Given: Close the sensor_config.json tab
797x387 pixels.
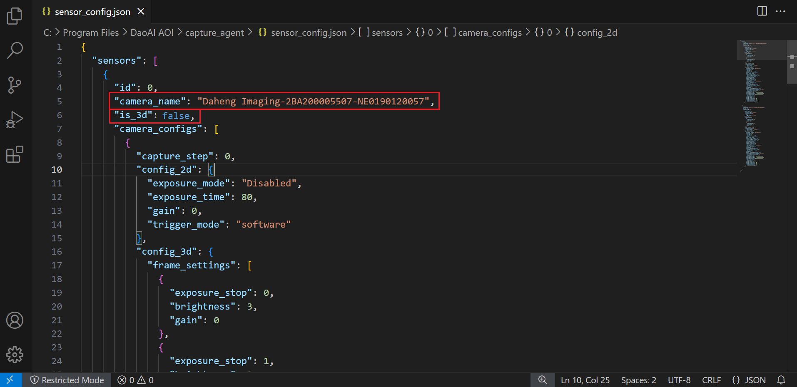Looking at the screenshot, I should point(141,12).
